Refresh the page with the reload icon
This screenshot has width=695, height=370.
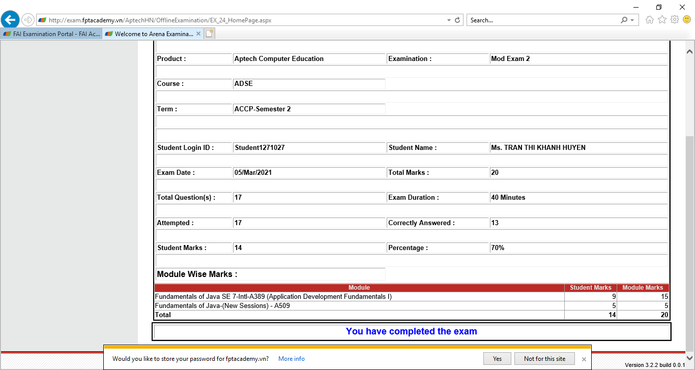coord(457,20)
